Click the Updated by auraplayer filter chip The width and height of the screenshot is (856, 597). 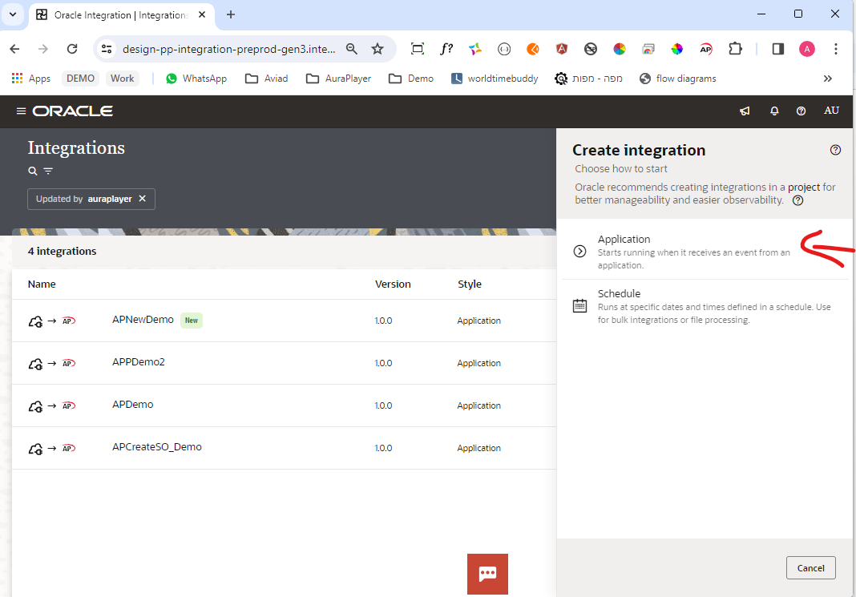(x=91, y=200)
